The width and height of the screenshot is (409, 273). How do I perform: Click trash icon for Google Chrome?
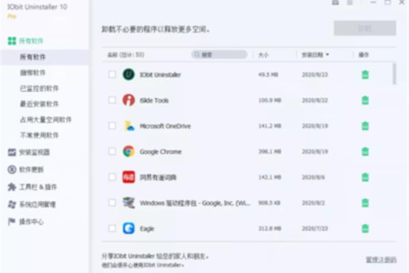coord(365,152)
